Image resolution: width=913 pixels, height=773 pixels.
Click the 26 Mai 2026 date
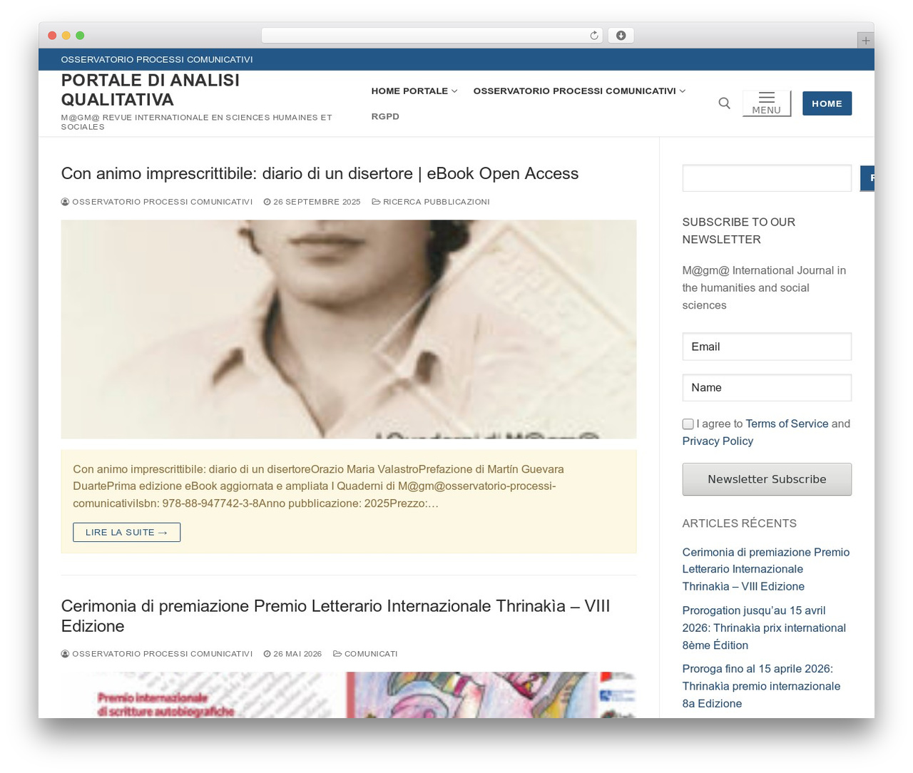click(297, 654)
